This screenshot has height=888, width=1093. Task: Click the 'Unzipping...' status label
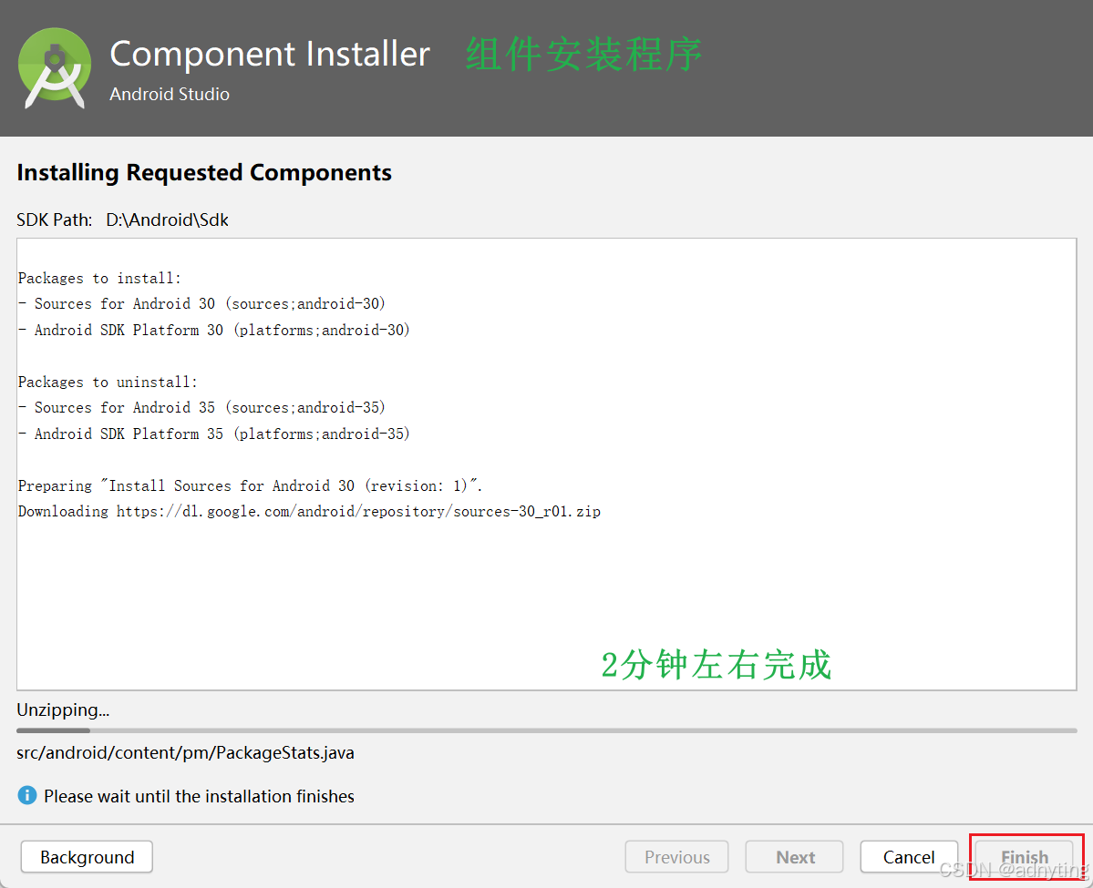(63, 709)
